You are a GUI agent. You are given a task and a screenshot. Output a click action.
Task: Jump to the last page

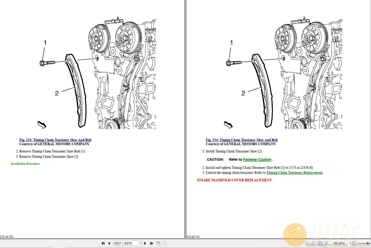151,243
